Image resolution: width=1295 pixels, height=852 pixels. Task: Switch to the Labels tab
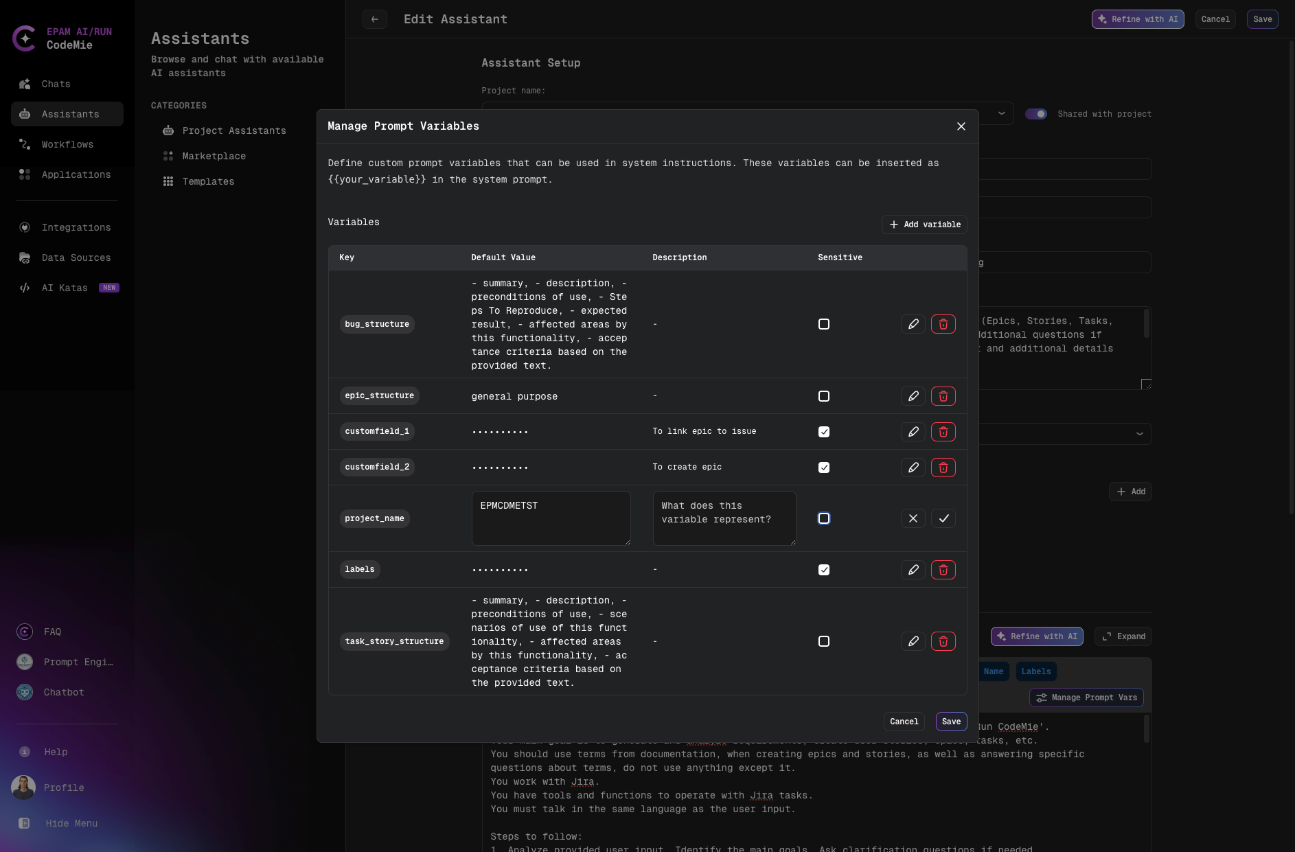point(1036,671)
